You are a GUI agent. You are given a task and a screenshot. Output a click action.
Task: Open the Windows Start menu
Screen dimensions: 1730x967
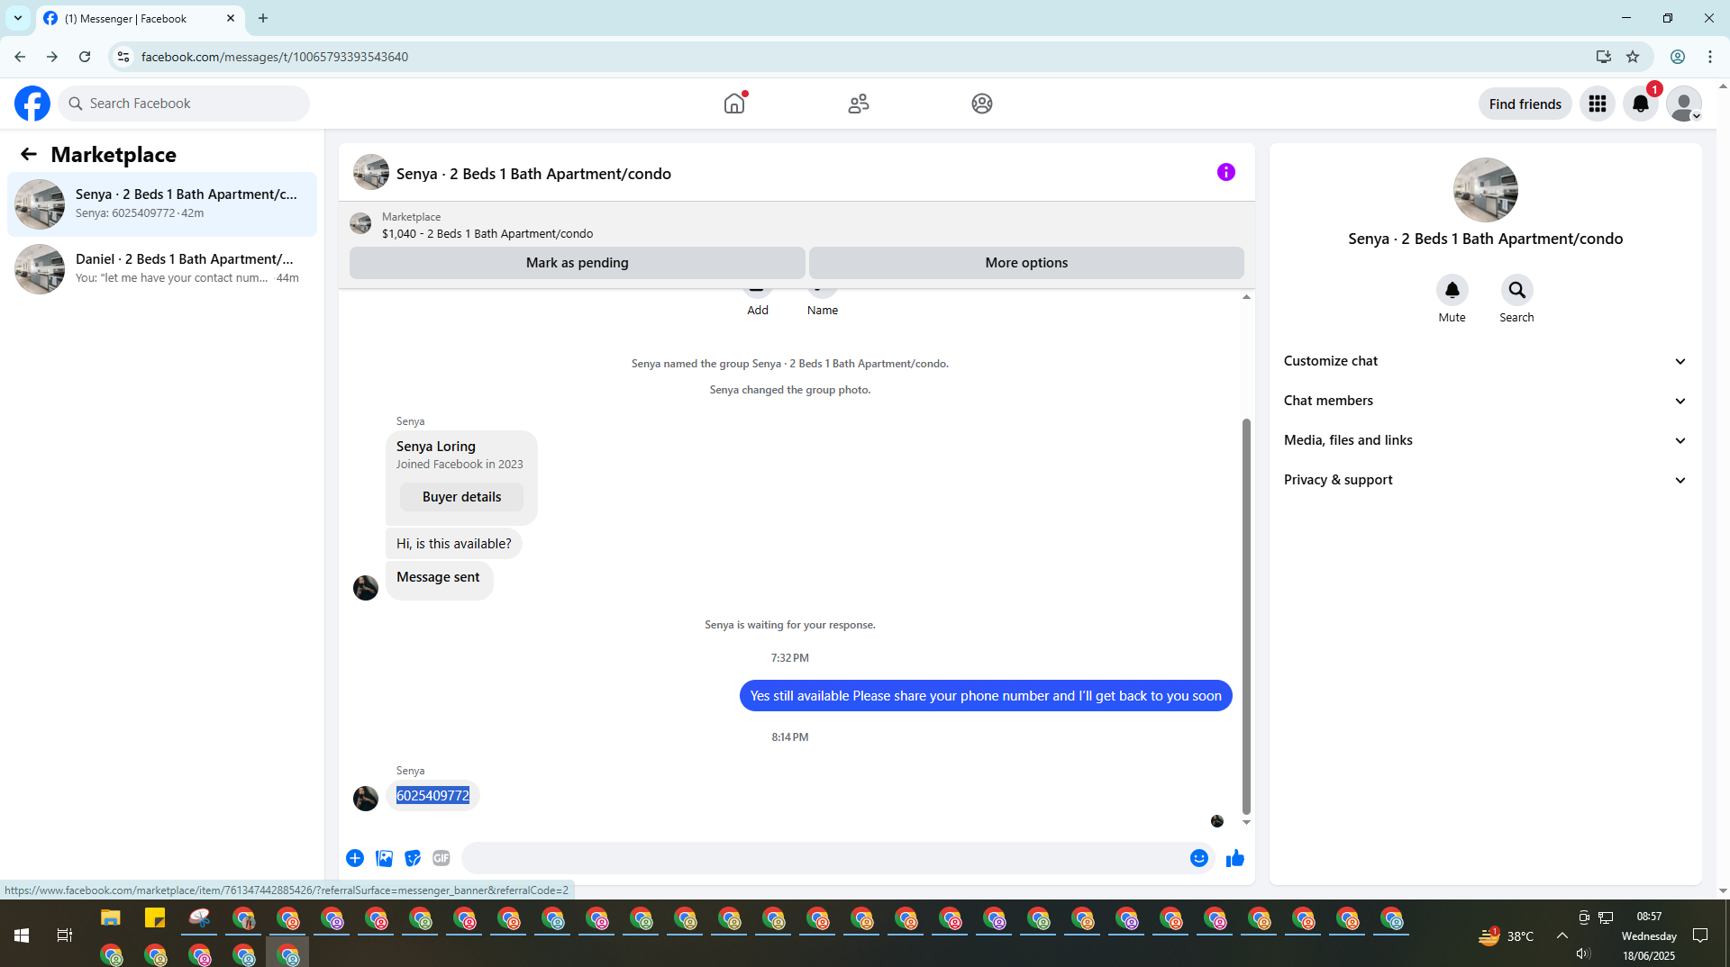coord(22,935)
